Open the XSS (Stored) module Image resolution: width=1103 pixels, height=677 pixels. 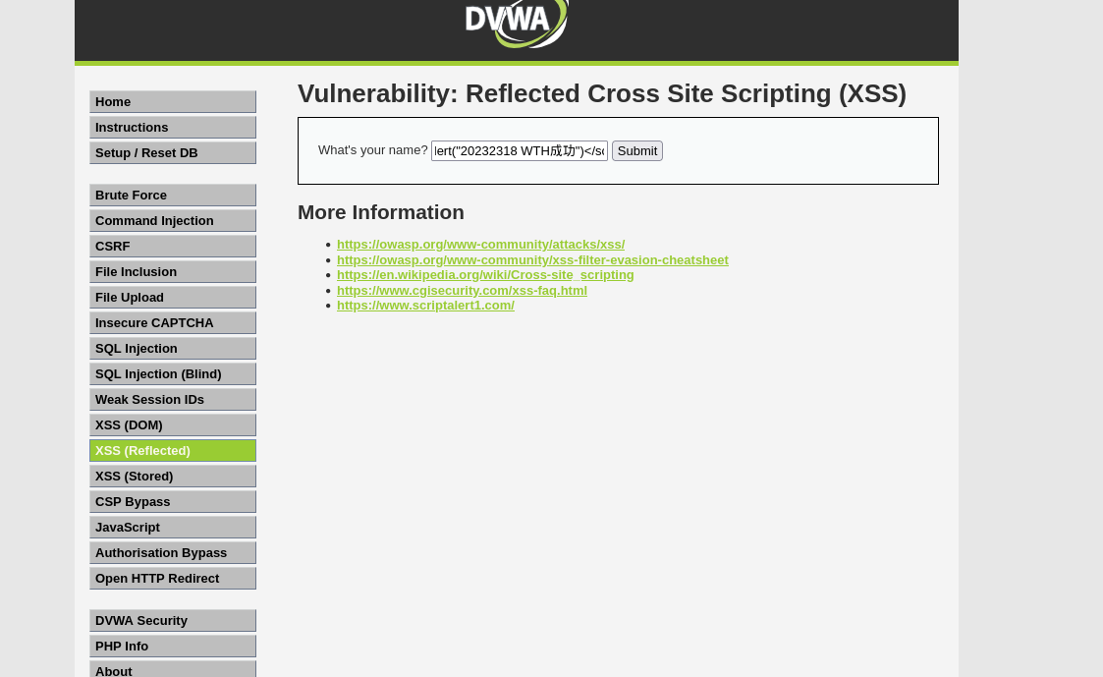172,477
